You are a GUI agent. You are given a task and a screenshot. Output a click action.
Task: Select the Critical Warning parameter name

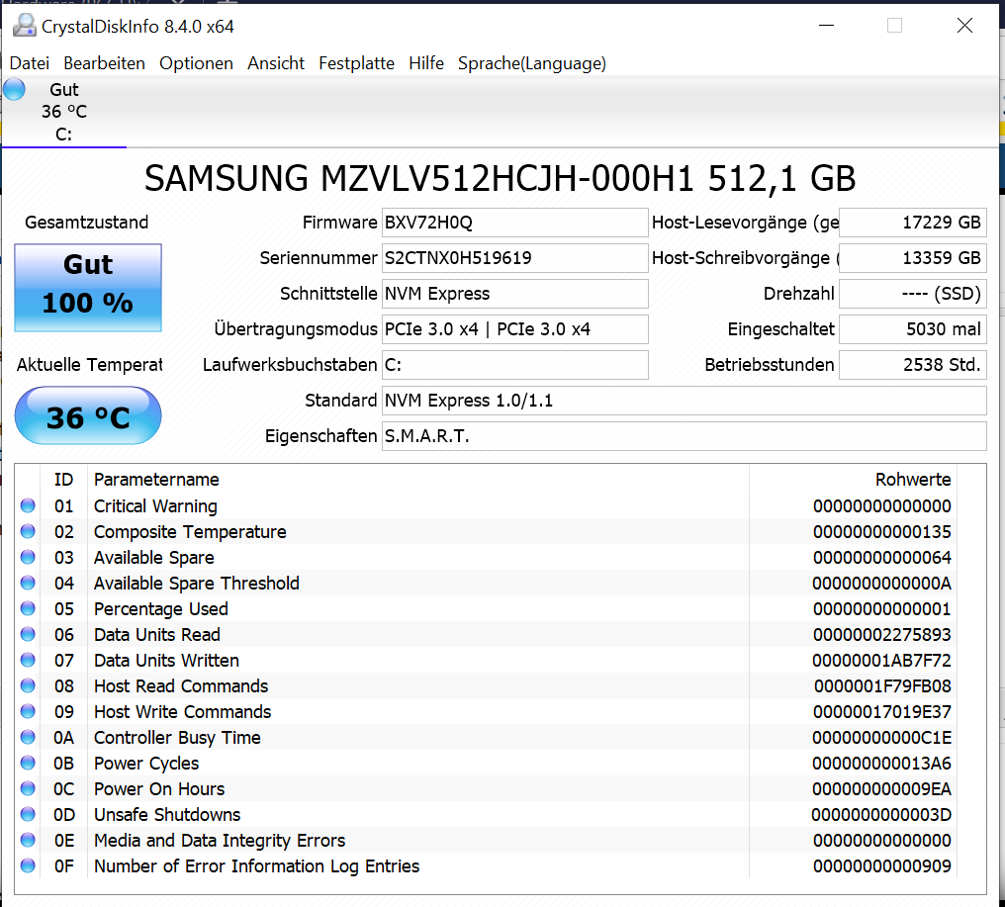pos(155,506)
